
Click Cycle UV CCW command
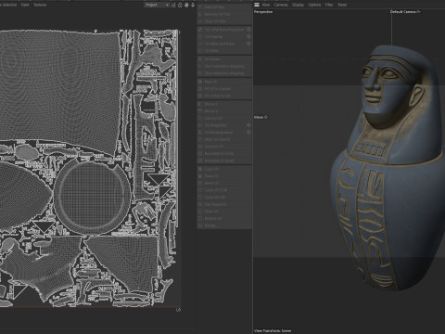coord(224,190)
